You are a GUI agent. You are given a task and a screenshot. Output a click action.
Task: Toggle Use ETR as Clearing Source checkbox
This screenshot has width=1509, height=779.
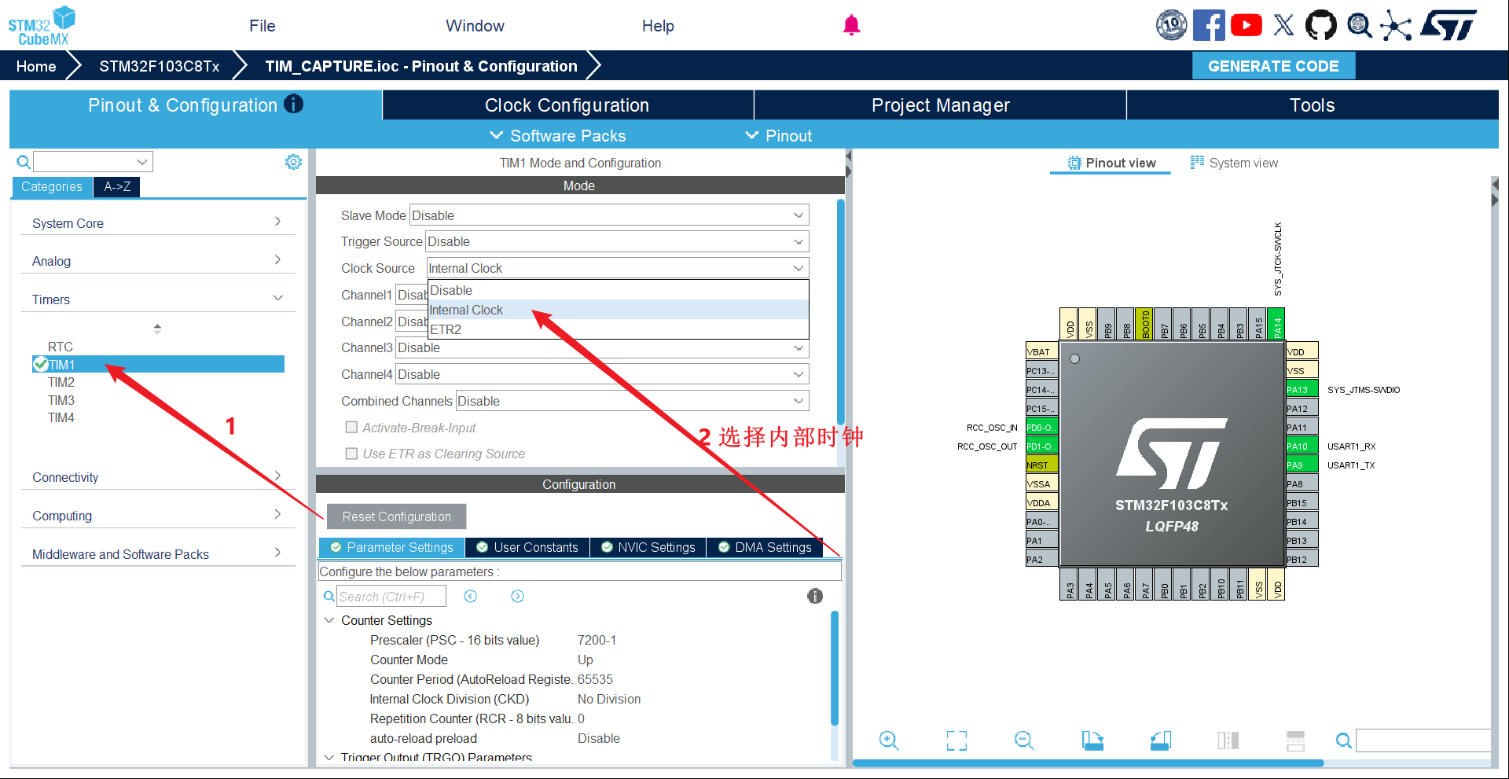click(x=351, y=454)
